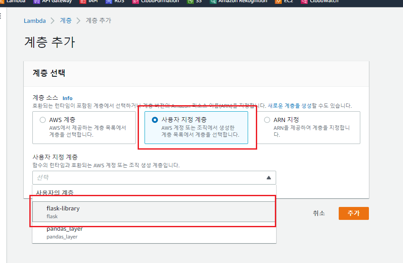
Task: Choose pandas_layer from the layer list
Action: pos(154,233)
